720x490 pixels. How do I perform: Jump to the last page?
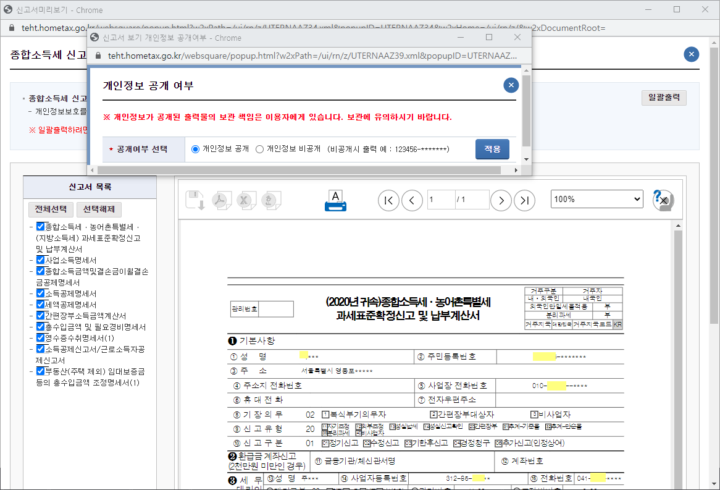coord(525,200)
